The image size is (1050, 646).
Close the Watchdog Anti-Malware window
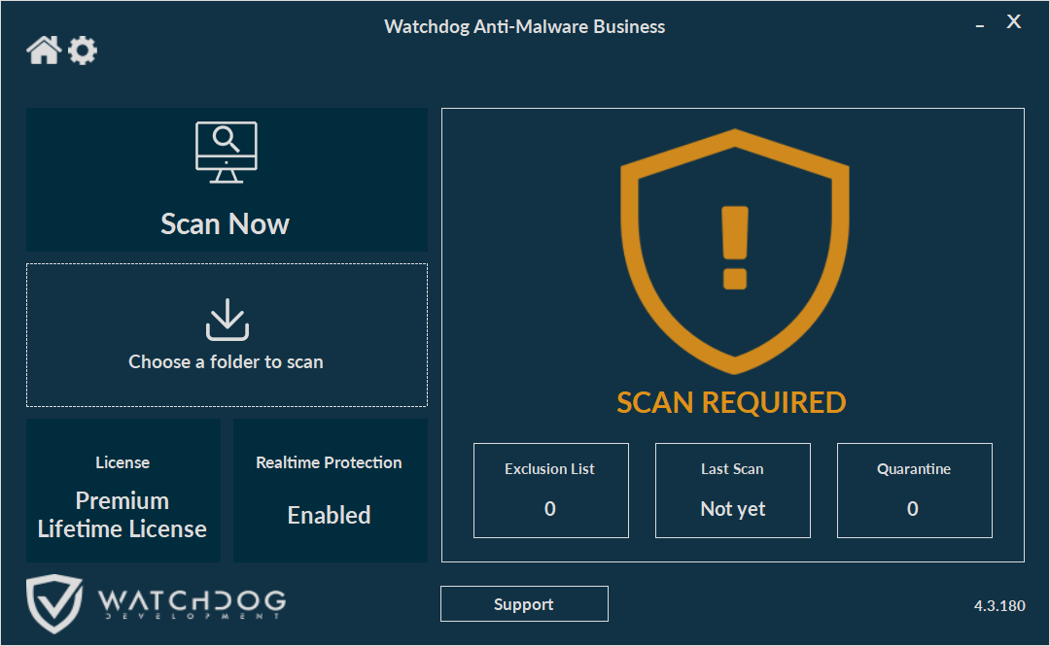tap(1014, 22)
